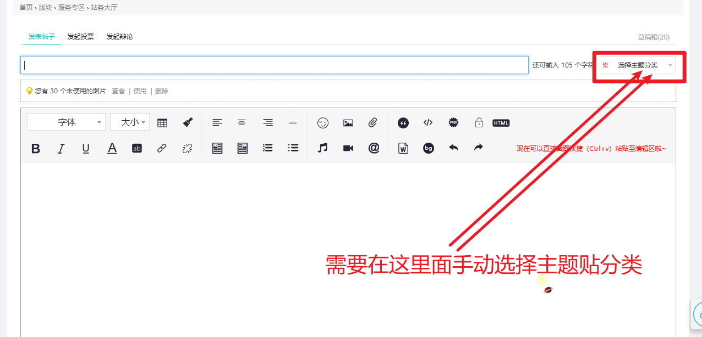Import a Word document
Screen dimensions: 702x337
click(403, 148)
